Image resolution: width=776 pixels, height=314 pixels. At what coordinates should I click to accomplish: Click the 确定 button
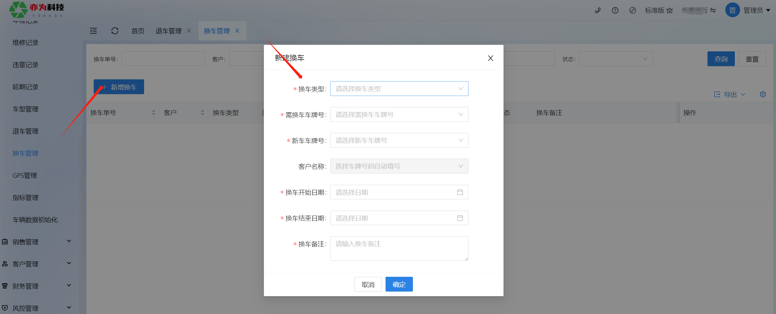[x=399, y=284]
